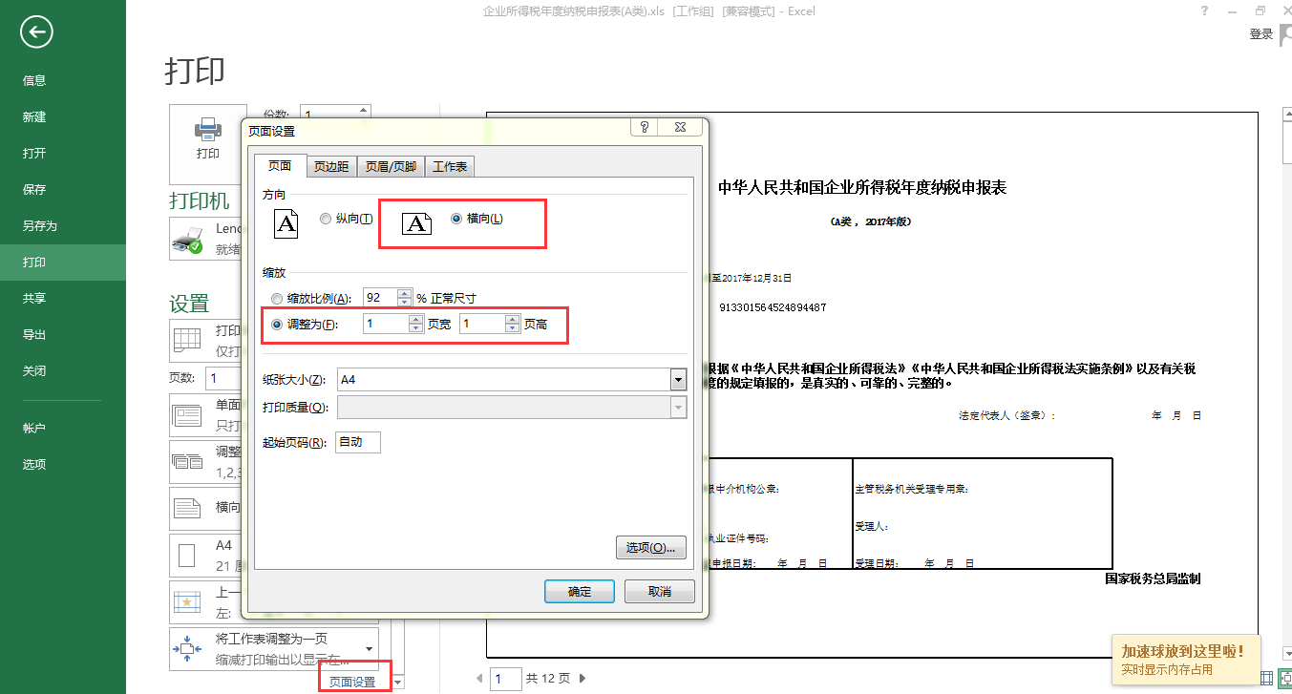
Task: Decrease the 页高 value with down arrow
Action: tap(513, 329)
